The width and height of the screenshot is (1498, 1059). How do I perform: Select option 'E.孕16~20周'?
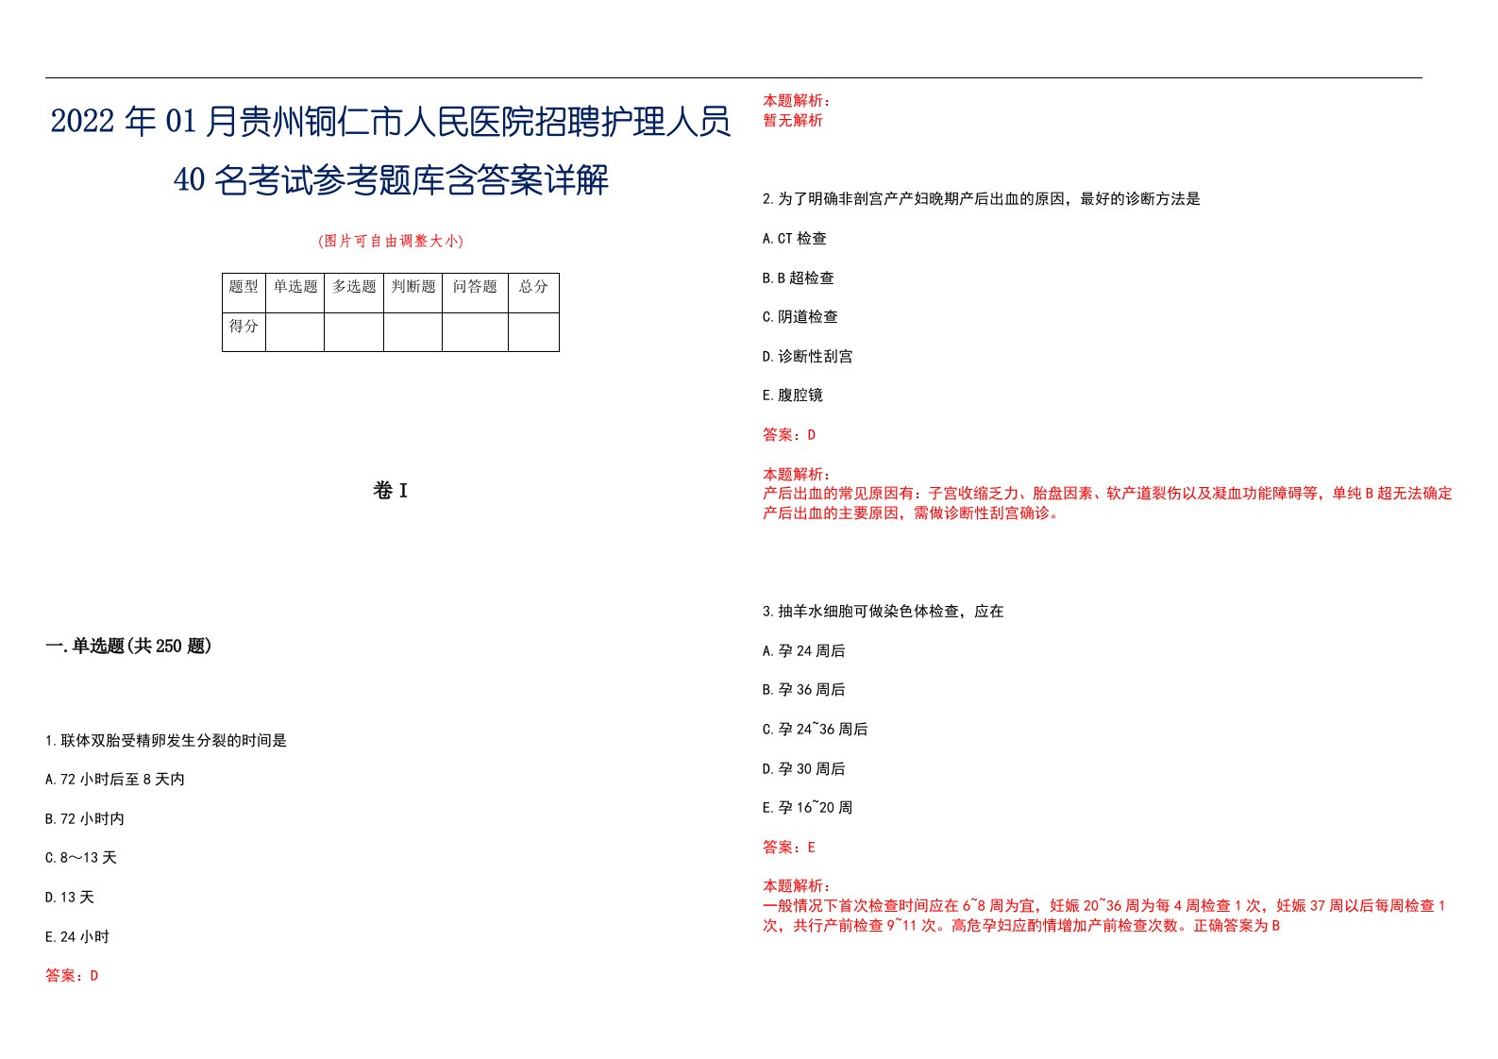tap(808, 808)
